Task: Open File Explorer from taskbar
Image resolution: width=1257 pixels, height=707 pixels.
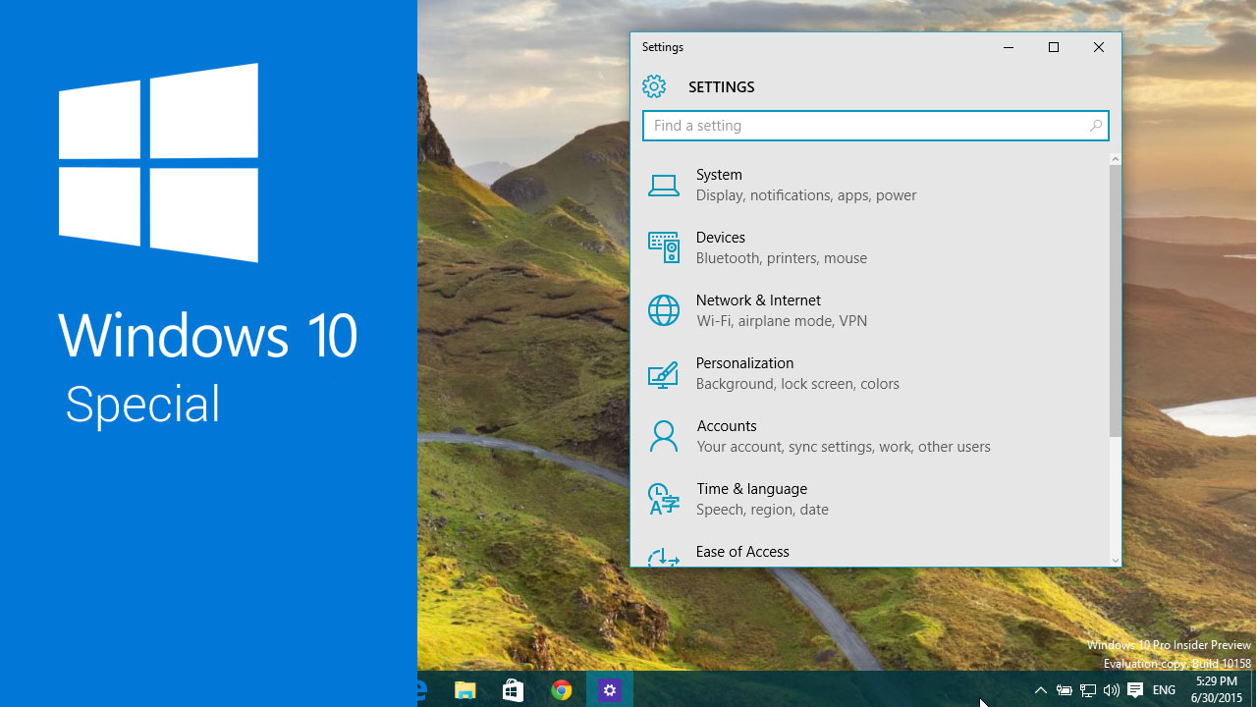Action: pyautogui.click(x=465, y=690)
